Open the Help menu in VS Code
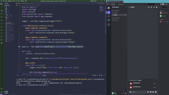This screenshot has width=169, height=95. point(26,1)
